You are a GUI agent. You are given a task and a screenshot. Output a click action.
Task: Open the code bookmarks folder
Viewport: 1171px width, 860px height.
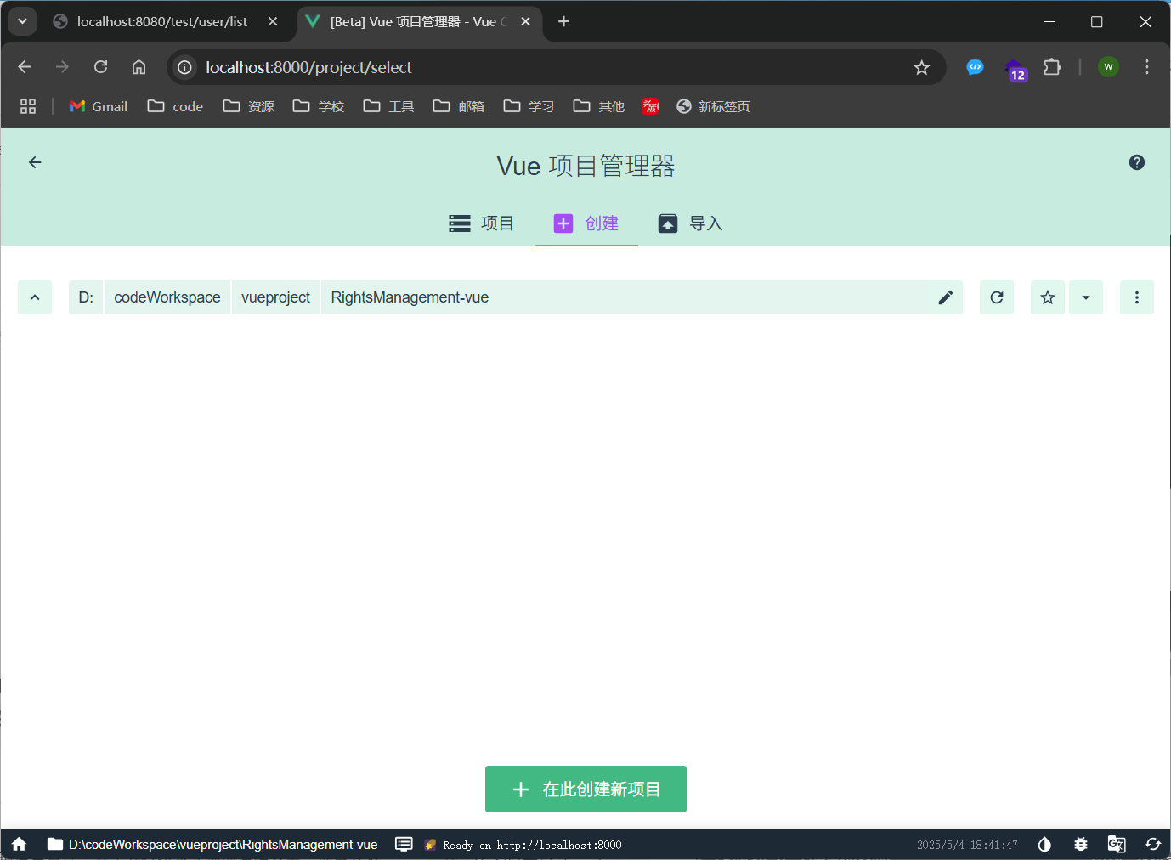[x=175, y=106]
